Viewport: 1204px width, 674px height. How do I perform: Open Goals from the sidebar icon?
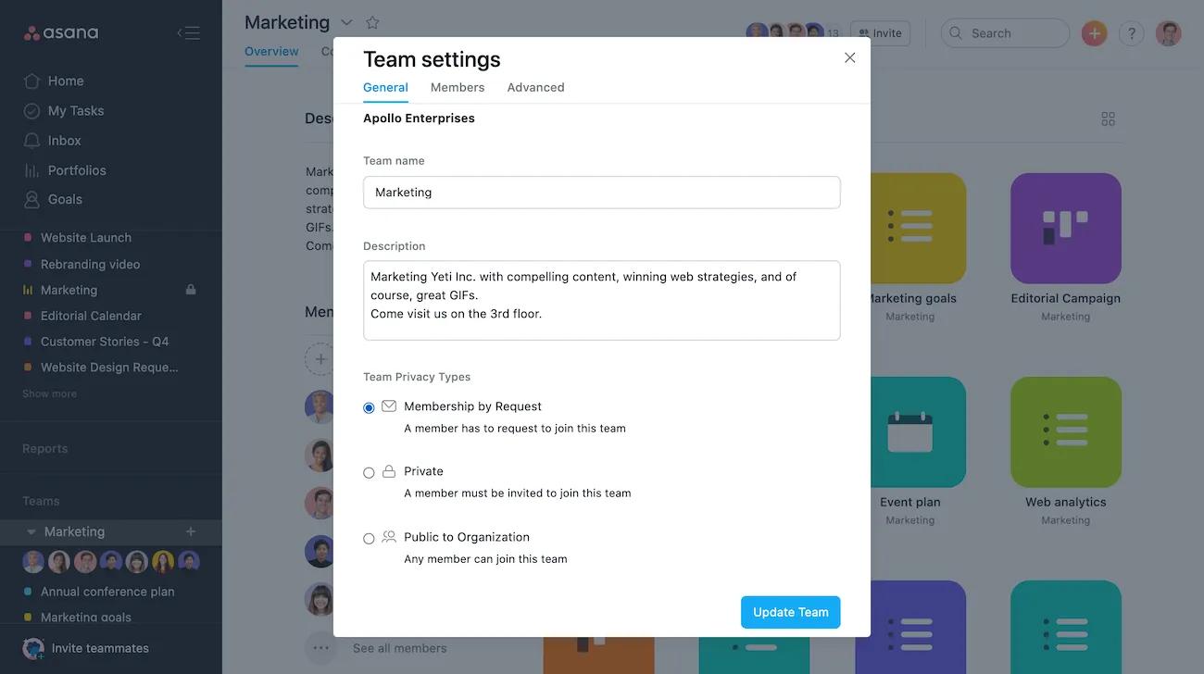click(32, 199)
